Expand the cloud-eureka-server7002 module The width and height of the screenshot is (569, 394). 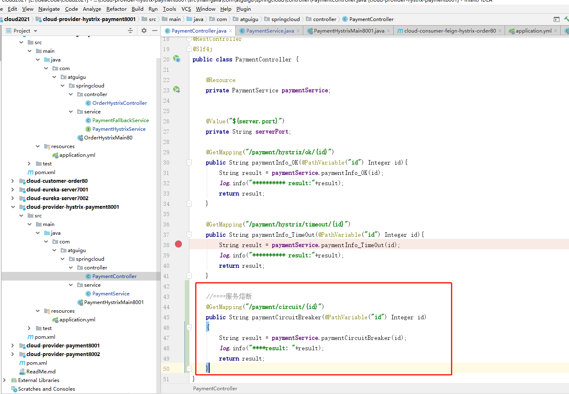[x=13, y=198]
